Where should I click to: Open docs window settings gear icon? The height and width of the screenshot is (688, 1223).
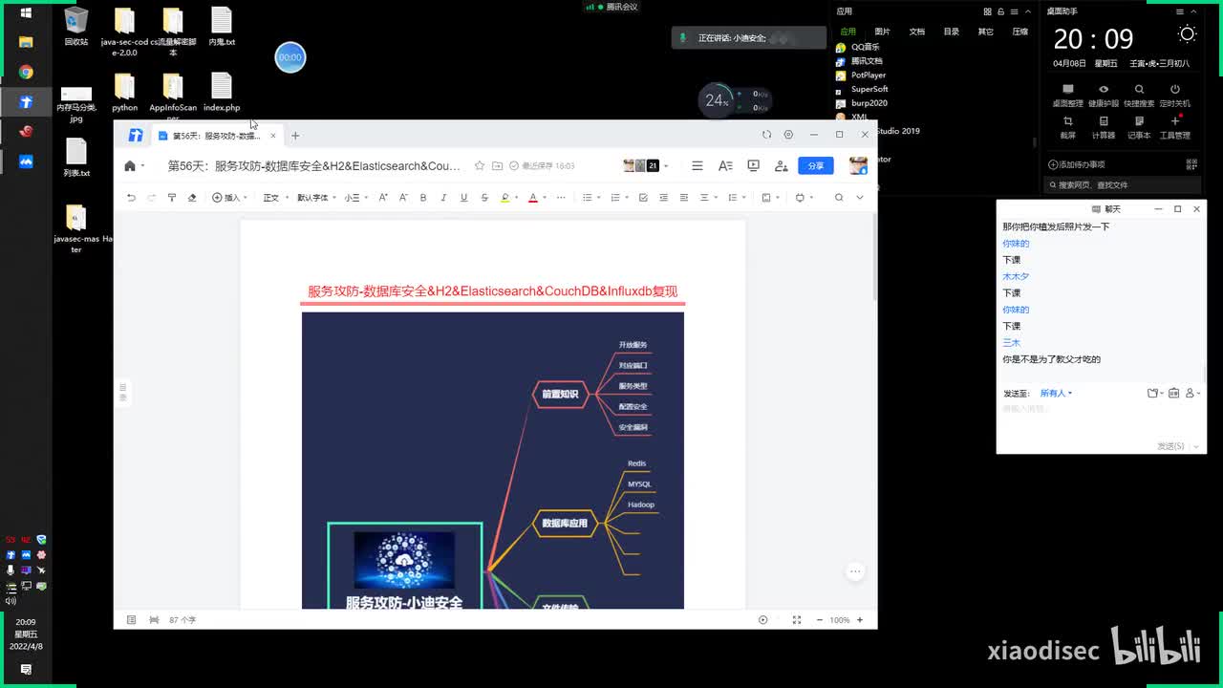788,135
